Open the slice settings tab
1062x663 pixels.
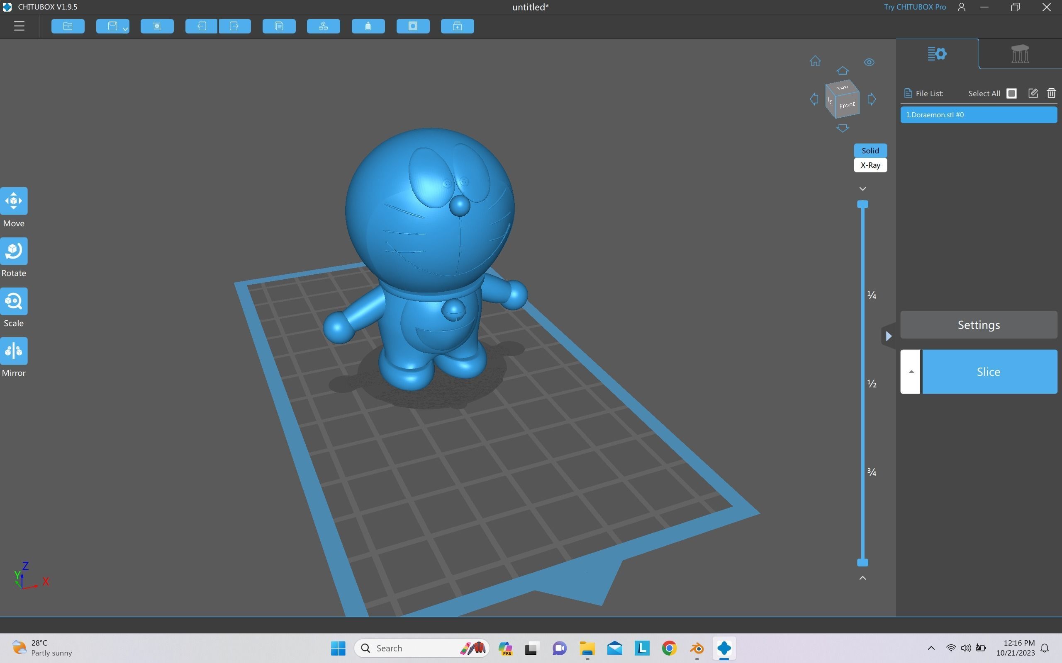pyautogui.click(x=937, y=54)
